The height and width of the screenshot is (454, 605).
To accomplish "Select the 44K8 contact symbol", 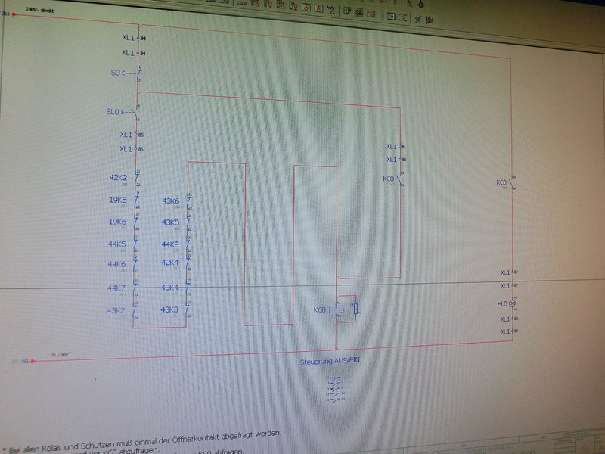I will pos(189,245).
